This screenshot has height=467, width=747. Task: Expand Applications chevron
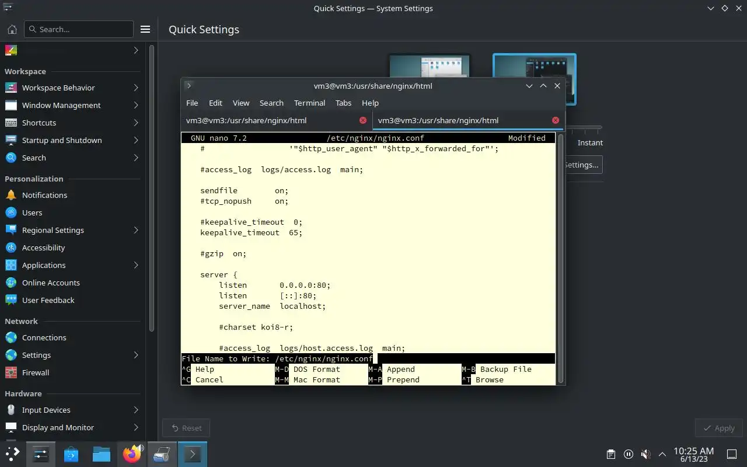point(136,265)
